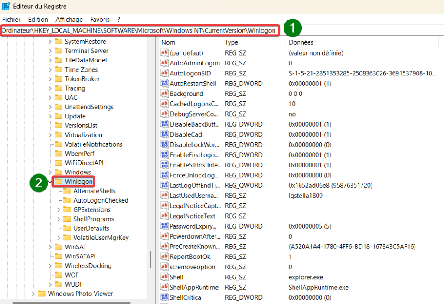The height and width of the screenshot is (304, 444).
Task: Select the CachedLogonsC... value name
Action: tap(194, 104)
